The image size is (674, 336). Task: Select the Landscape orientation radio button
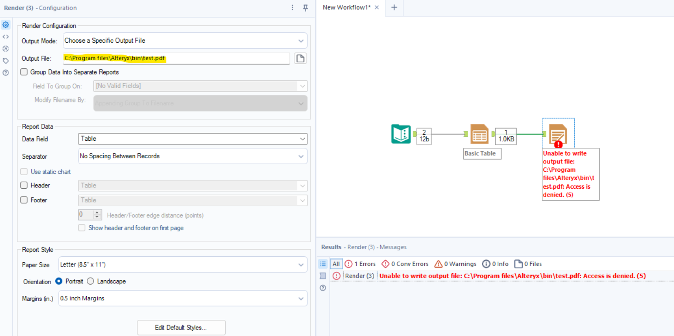(x=90, y=281)
